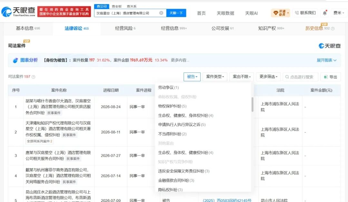
Task: Click 昆山市人民法院 court cell
Action: (x=274, y=200)
